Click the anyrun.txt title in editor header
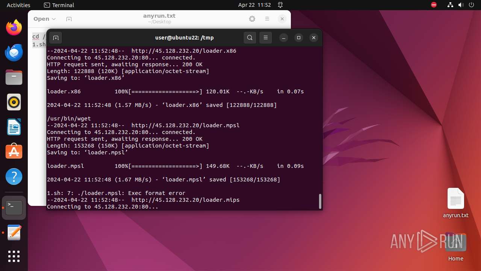Screen dimensions: 481x271 (x=159, y=16)
